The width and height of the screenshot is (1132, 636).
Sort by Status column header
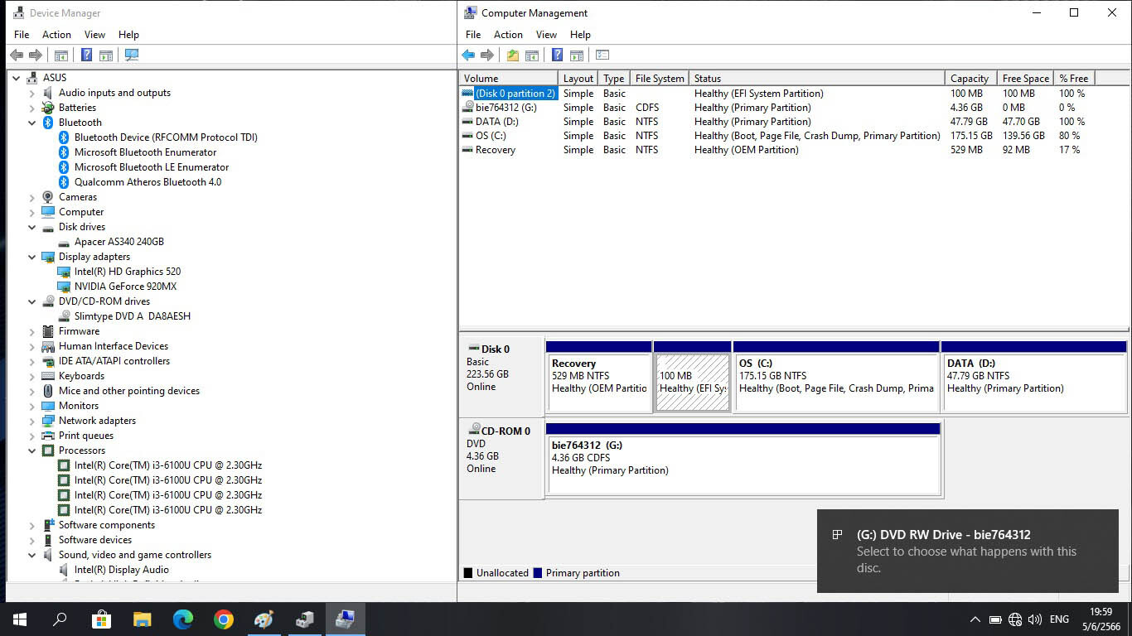(x=817, y=79)
